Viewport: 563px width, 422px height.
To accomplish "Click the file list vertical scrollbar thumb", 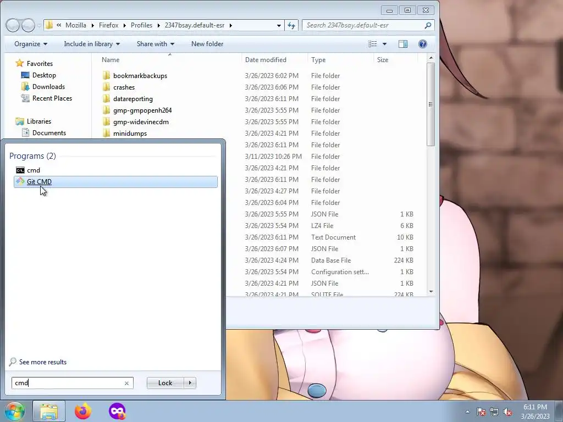I will coord(431,104).
